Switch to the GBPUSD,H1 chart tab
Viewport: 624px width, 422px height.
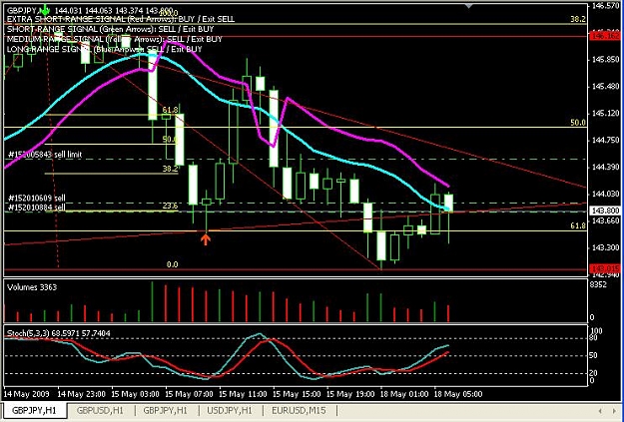click(100, 410)
